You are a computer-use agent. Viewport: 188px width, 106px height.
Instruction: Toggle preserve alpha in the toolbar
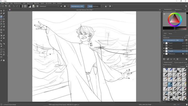pos(65,6)
